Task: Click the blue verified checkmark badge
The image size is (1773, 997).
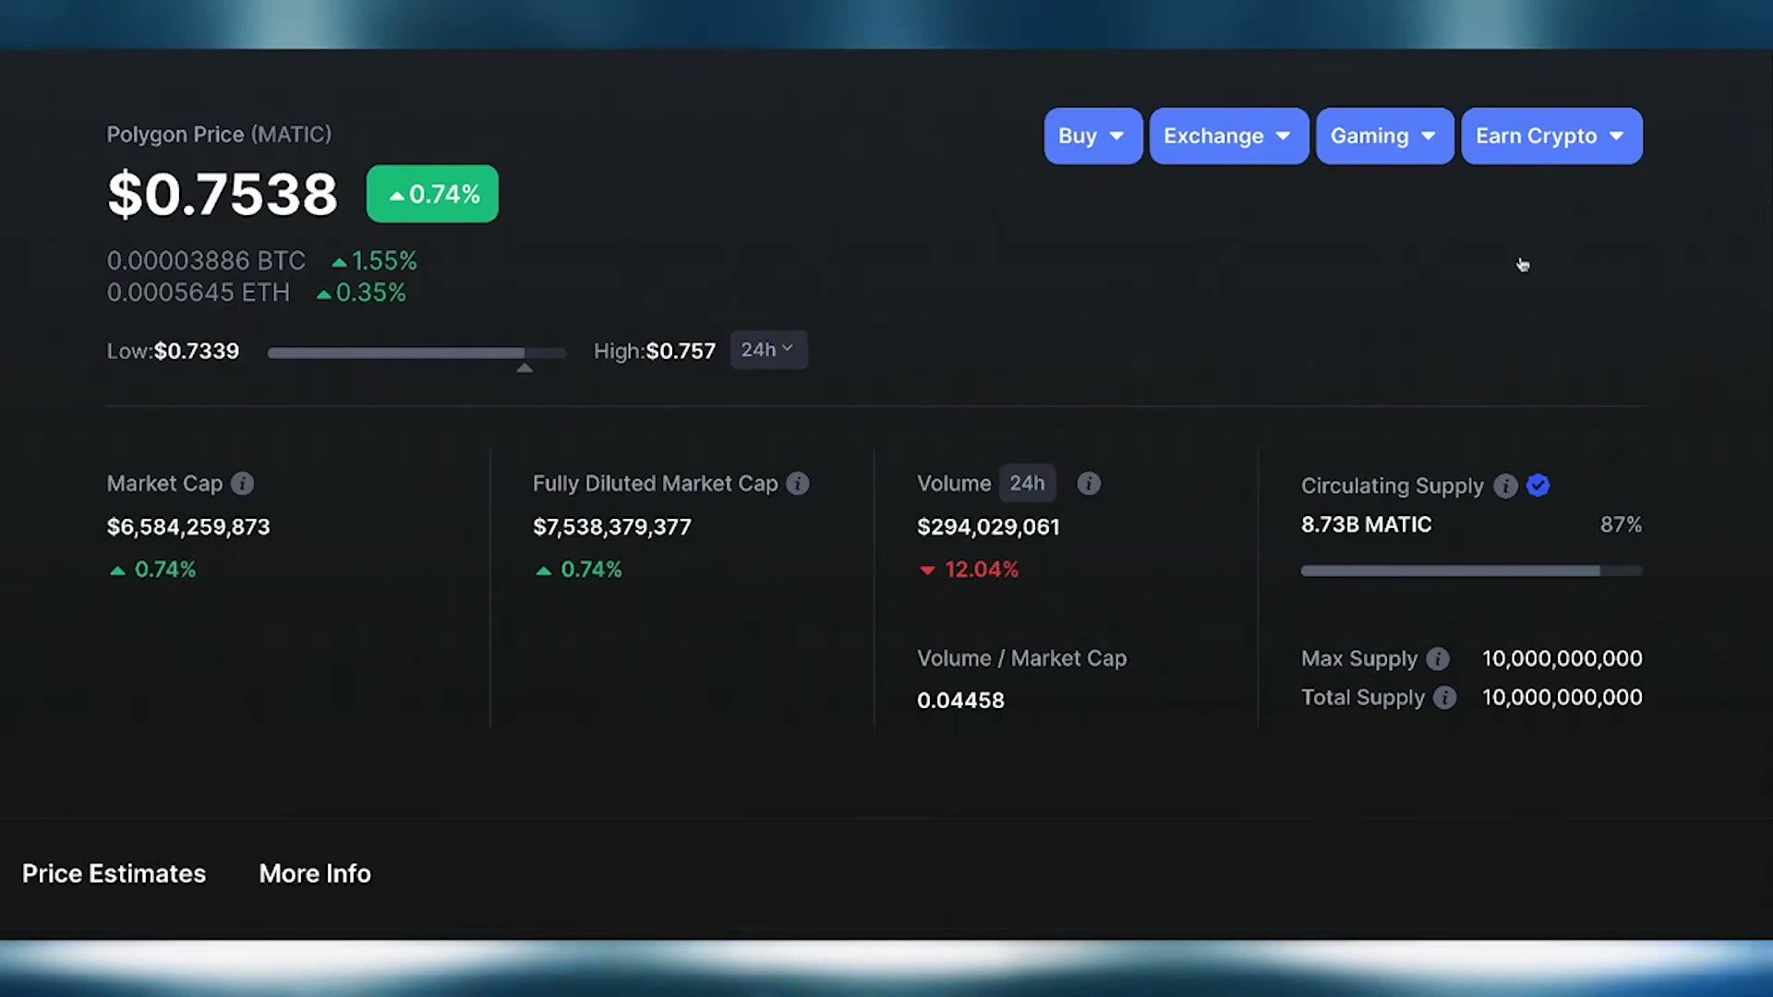Action: [x=1538, y=486]
